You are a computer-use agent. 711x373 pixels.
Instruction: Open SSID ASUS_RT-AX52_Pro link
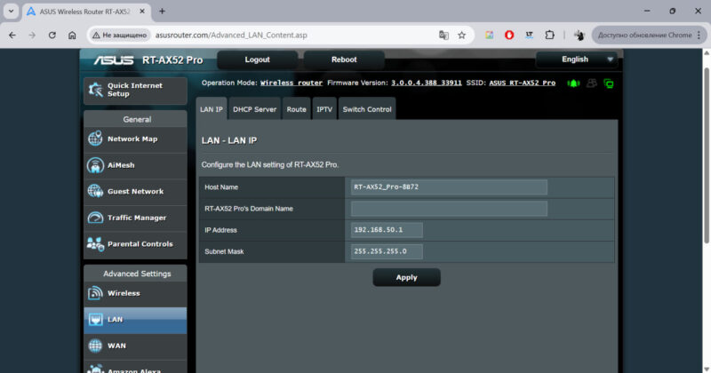[x=522, y=83]
